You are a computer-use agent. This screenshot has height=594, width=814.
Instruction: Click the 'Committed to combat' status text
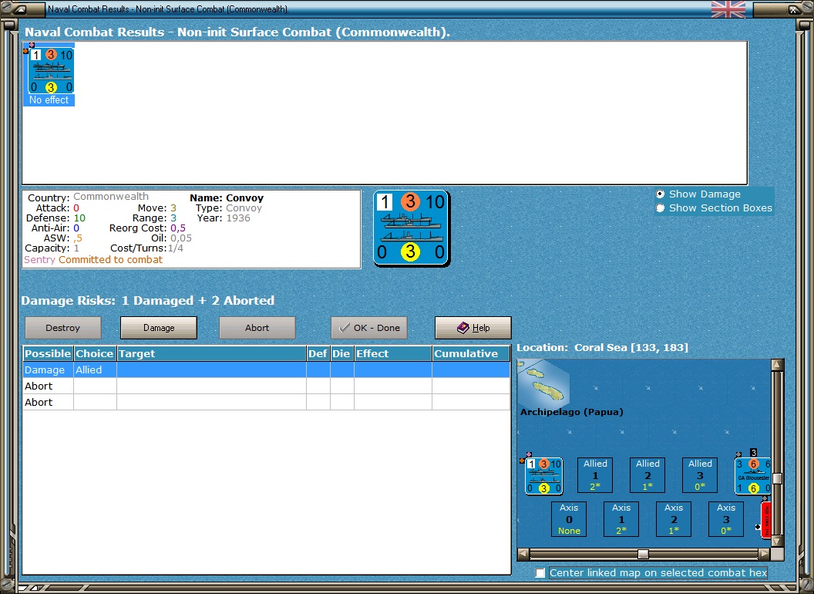(110, 259)
